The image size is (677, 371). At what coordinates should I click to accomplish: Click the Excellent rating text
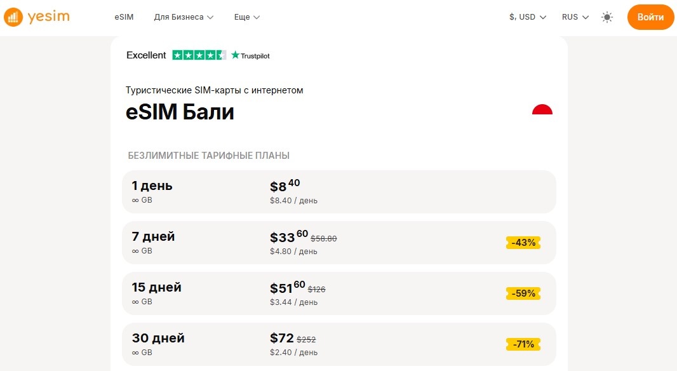coord(146,55)
